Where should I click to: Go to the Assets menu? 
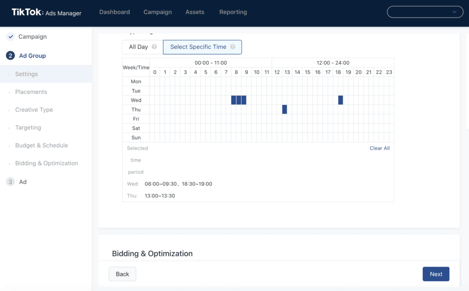(x=195, y=12)
